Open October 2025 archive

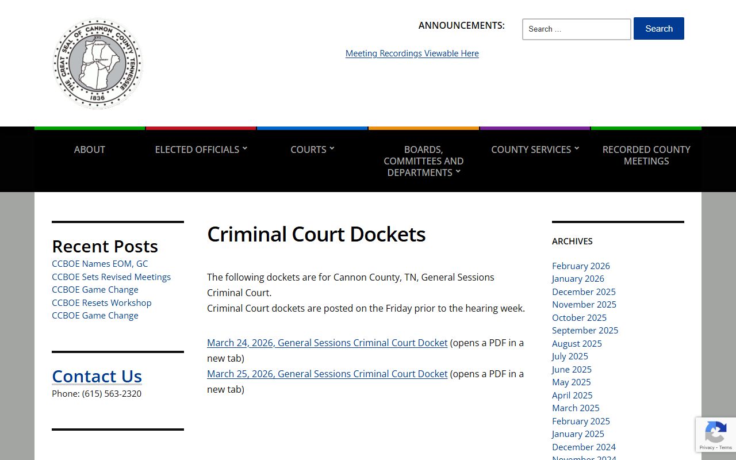pos(579,317)
